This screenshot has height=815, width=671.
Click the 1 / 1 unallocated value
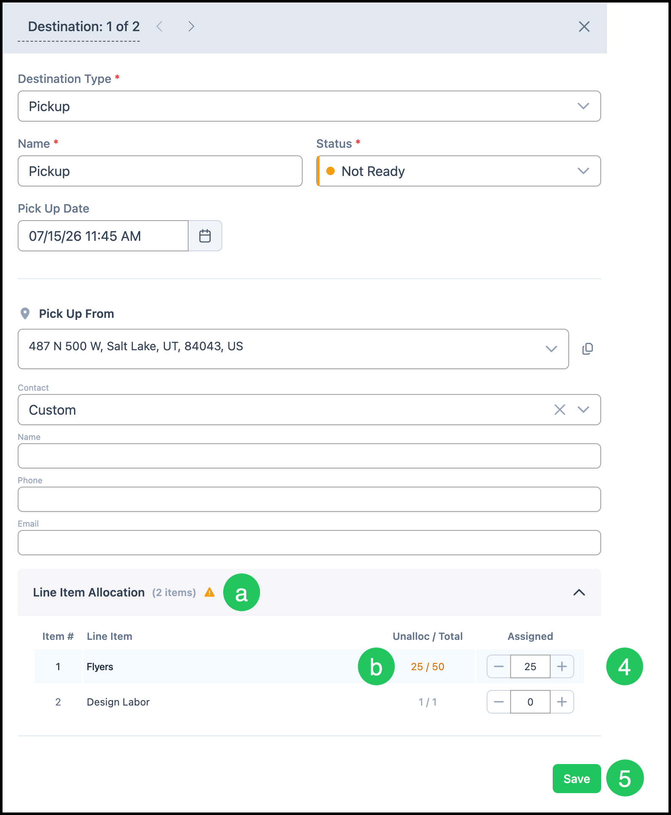(x=428, y=702)
